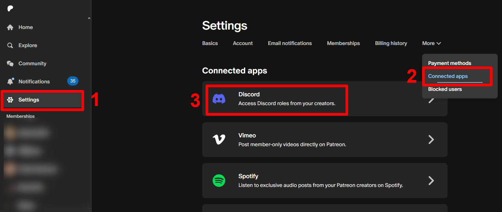502x212 pixels.
Task: Click the Discord app title
Action: (x=249, y=95)
